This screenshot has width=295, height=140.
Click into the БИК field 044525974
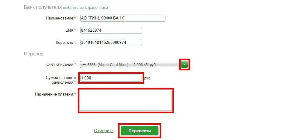point(111,30)
